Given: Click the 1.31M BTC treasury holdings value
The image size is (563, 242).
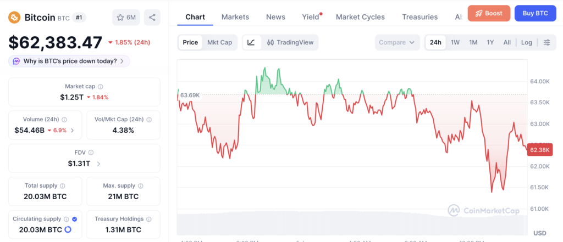Looking at the screenshot, I should [x=123, y=230].
